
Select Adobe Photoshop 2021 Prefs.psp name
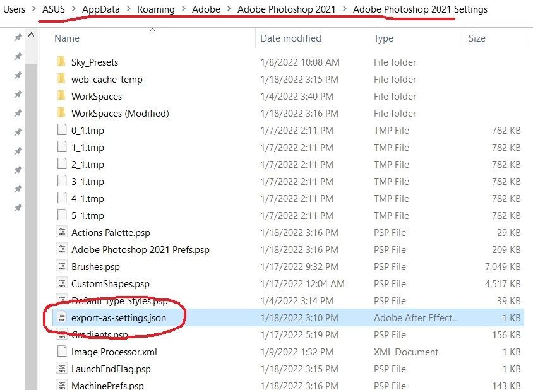[x=140, y=250]
